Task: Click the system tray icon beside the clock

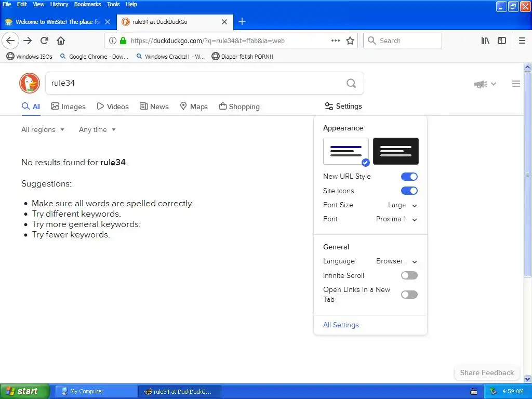Action: click(x=494, y=392)
